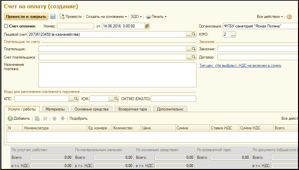Screen dimensions: 299x170
Task: Click green plus Добавить button
Action: click(x=19, y=118)
